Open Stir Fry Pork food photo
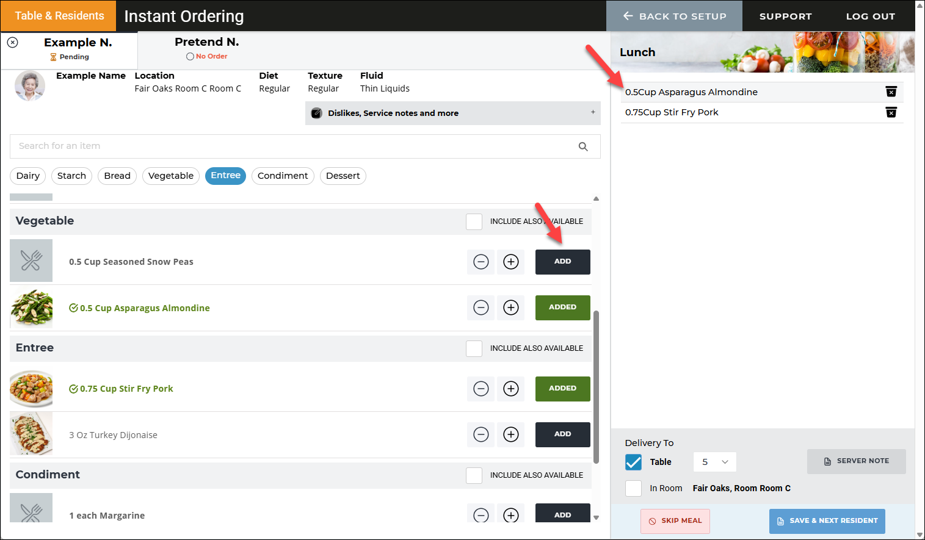Screen dimensions: 925x540 (31, 389)
